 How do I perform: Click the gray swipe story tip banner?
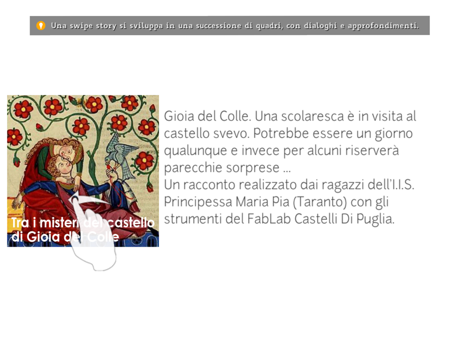click(x=230, y=26)
